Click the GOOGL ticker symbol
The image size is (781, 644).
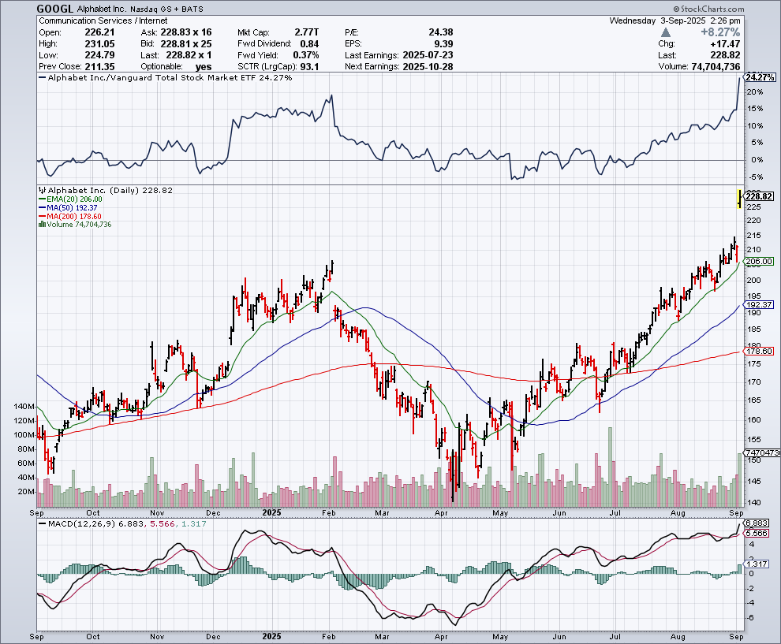click(54, 9)
